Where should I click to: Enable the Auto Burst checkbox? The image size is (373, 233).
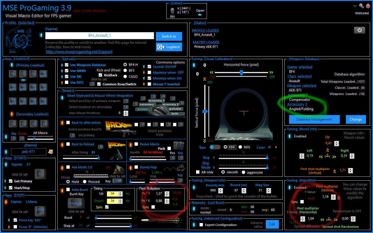click(68, 190)
